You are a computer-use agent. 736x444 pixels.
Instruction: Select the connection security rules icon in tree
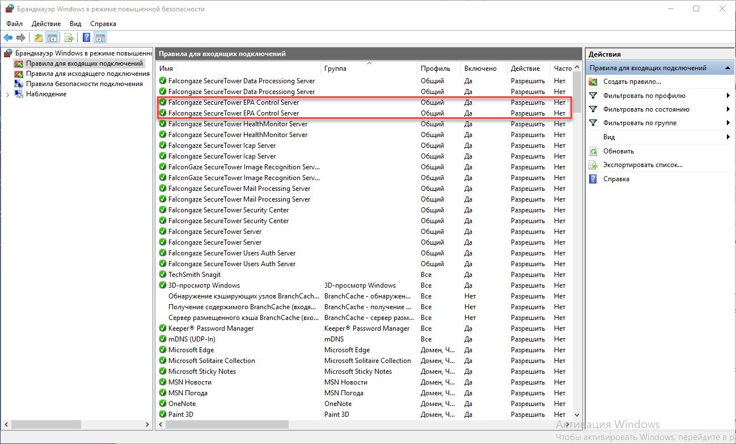pyautogui.click(x=19, y=84)
